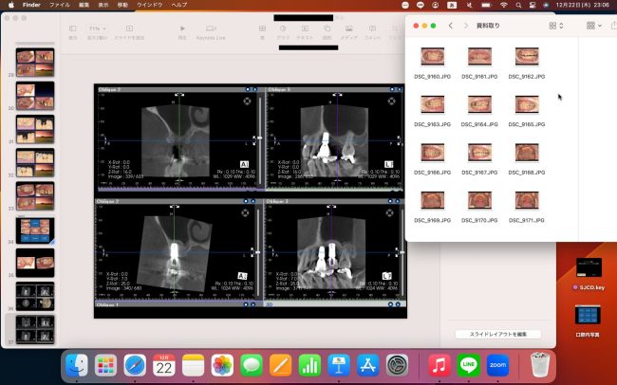Open Keynote from the Dock

pos(339,365)
